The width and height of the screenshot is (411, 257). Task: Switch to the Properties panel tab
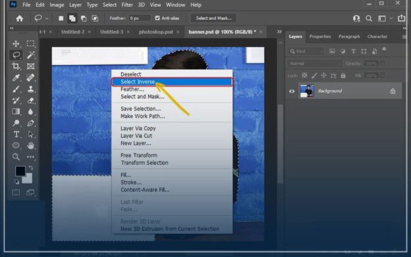pos(320,36)
